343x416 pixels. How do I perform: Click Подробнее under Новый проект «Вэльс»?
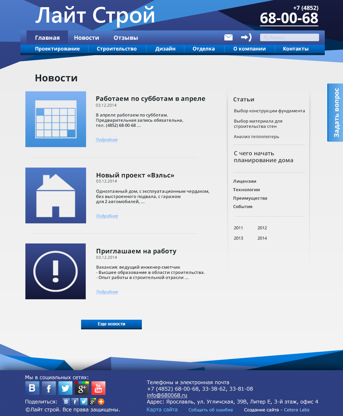tap(107, 216)
